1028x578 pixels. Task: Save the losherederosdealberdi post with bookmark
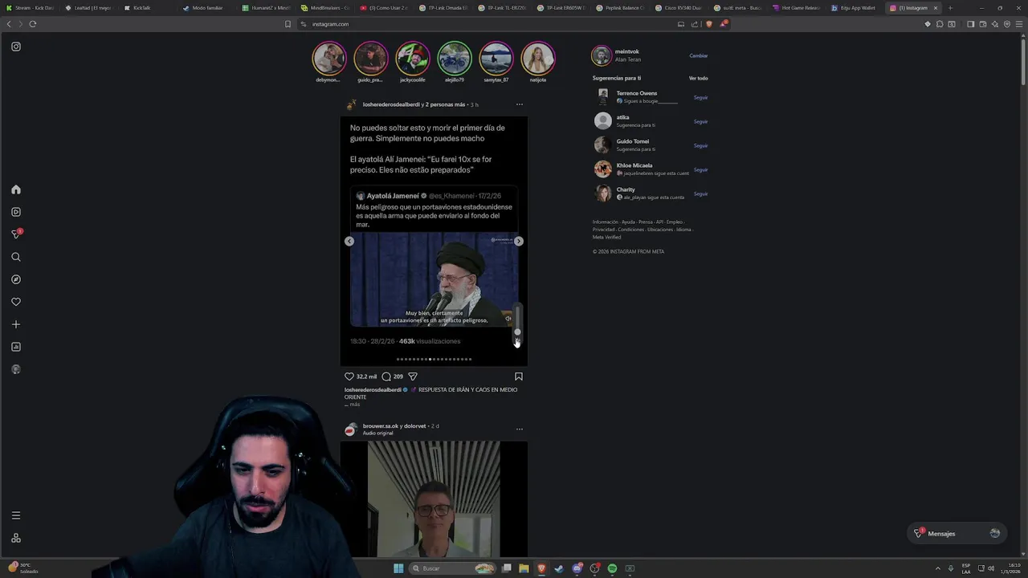tap(519, 377)
